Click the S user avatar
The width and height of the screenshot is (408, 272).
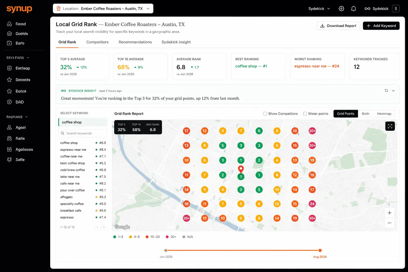pos(396,8)
